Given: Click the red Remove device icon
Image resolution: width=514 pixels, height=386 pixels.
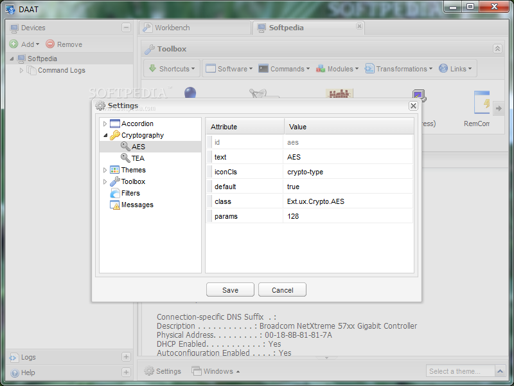Looking at the screenshot, I should coord(50,44).
